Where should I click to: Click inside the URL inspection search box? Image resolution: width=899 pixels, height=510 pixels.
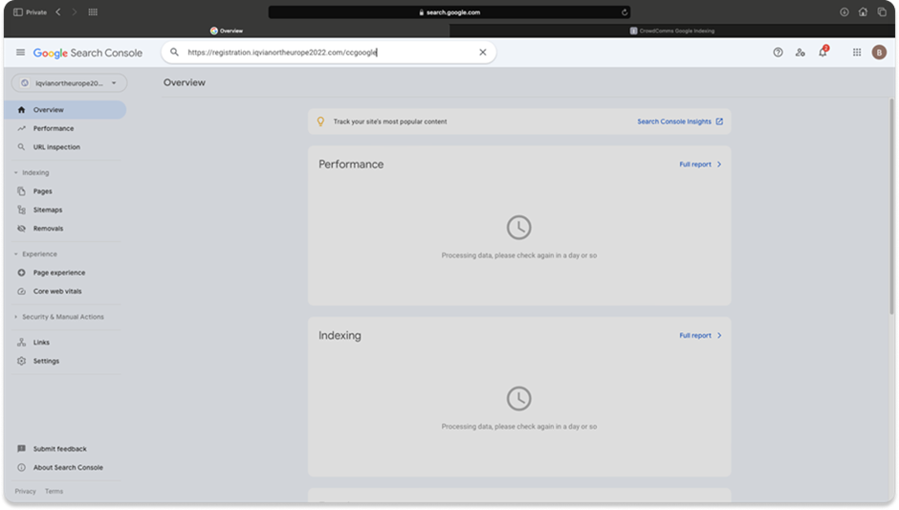tap(325, 53)
